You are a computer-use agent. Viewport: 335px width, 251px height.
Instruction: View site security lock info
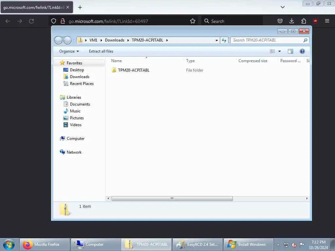point(62,21)
